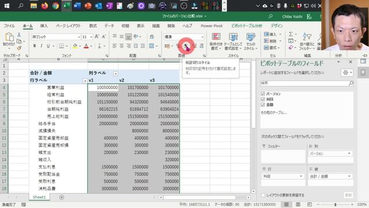Image resolution: width=369 pixels, height=208 pixels.
Task: Open field list tools gear menu
Action: tap(347, 73)
